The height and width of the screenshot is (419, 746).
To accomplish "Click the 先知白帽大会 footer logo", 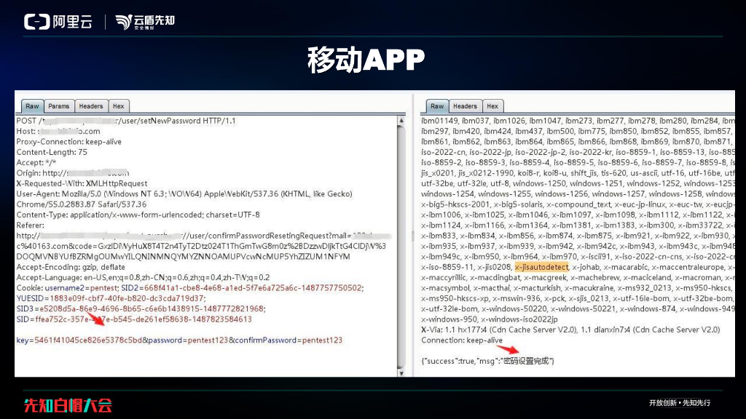I will pyautogui.click(x=68, y=405).
